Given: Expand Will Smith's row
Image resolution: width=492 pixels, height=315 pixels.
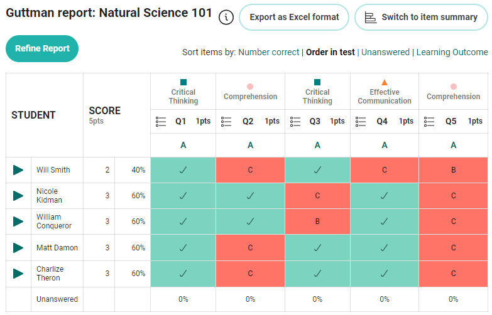Looking at the screenshot, I should coord(18,170).
